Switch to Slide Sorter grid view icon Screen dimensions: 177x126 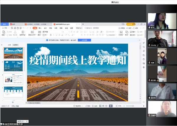(103, 106)
